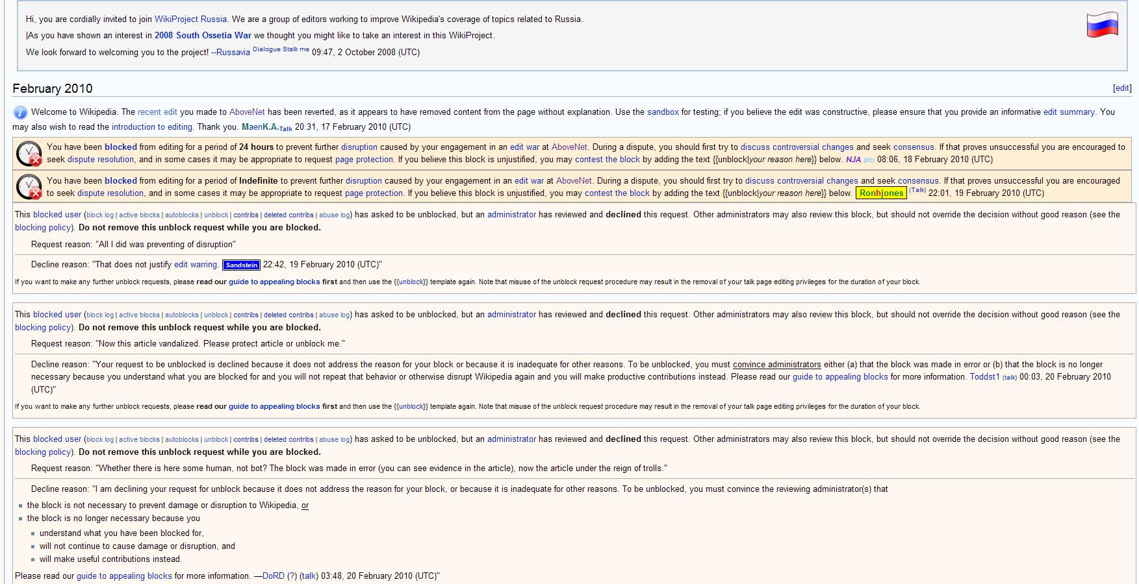1139x584 pixels.
Task: Open 'contest the block' in the Indefinite block notice
Action: pyautogui.click(x=617, y=193)
